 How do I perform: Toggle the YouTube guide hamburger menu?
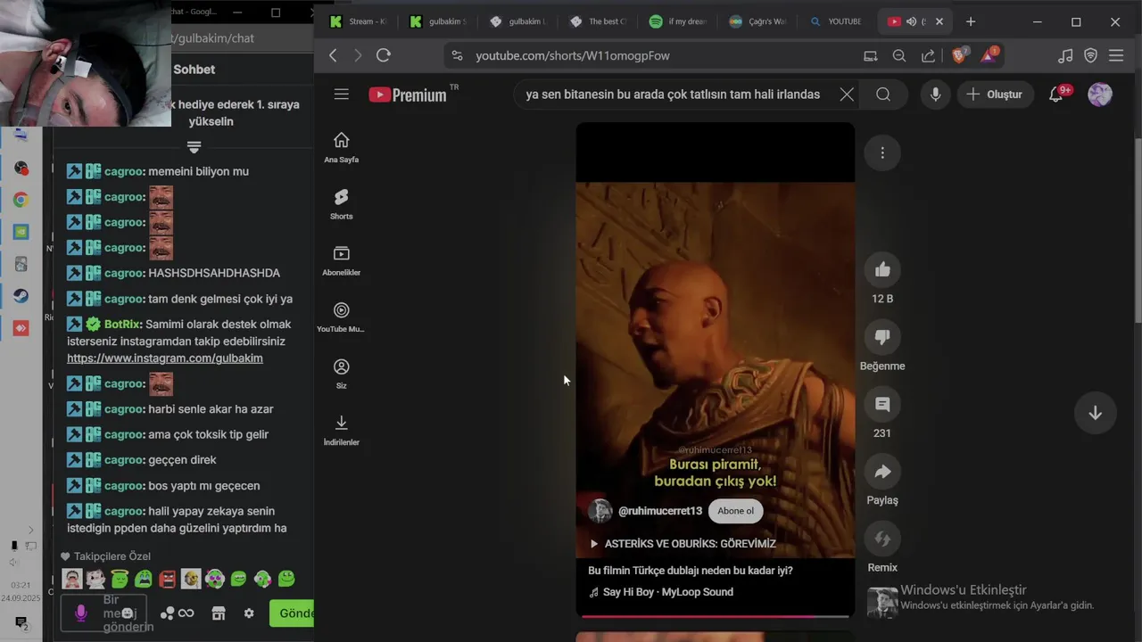click(341, 94)
